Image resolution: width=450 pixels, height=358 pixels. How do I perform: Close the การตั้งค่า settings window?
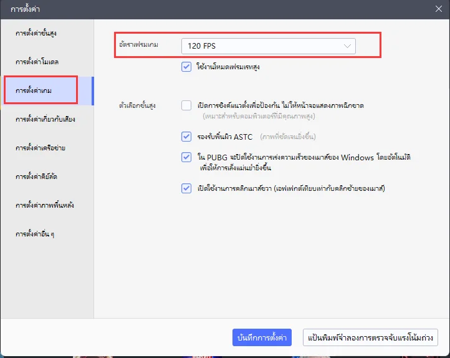point(439,9)
